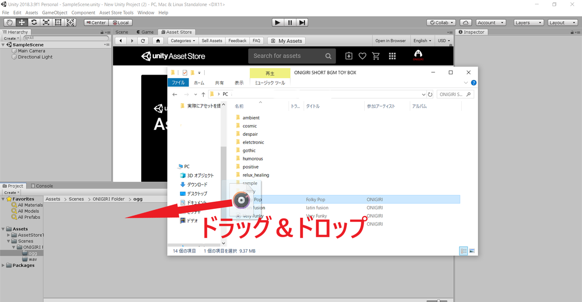Open the Categories dropdown in Asset Store
Viewport: 582px width, 302px height.
[182, 40]
